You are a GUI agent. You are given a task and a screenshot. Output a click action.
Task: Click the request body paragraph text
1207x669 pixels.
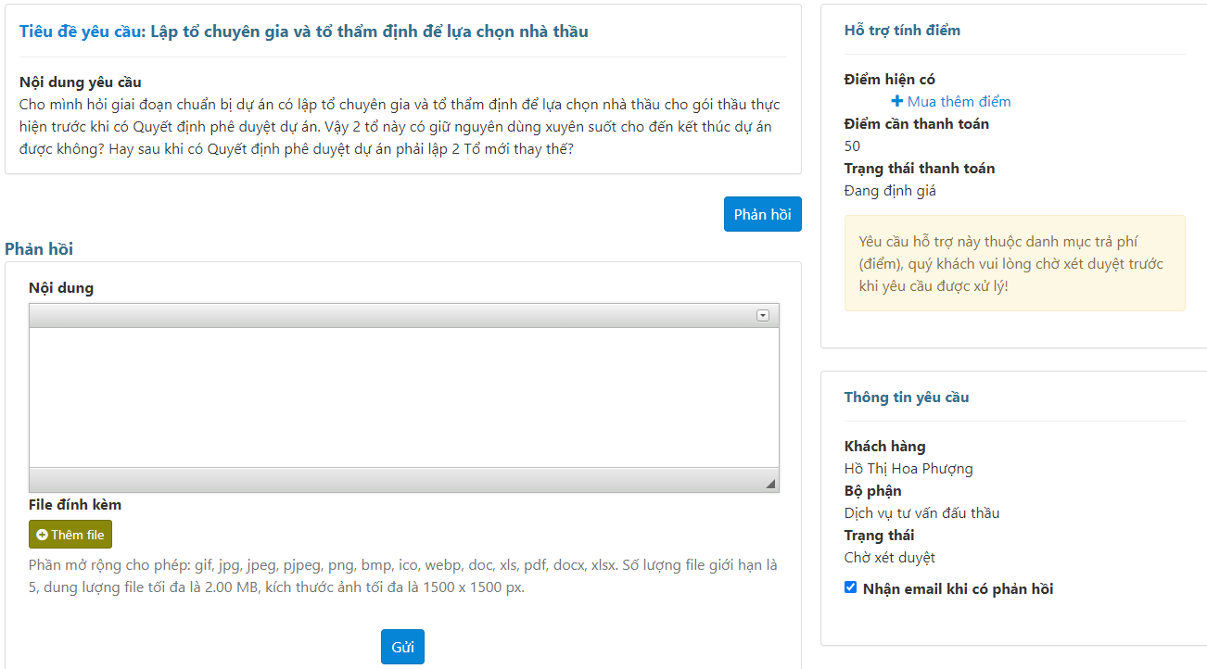coord(400,126)
